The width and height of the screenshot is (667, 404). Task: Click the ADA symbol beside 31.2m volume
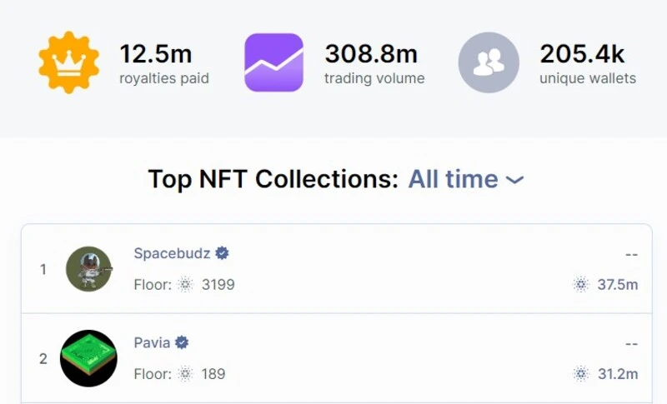(x=580, y=374)
